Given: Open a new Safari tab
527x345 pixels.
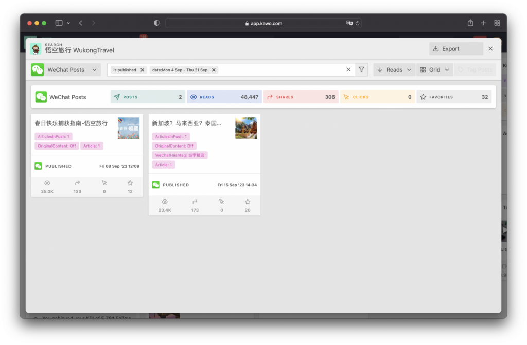Looking at the screenshot, I should click(x=484, y=23).
